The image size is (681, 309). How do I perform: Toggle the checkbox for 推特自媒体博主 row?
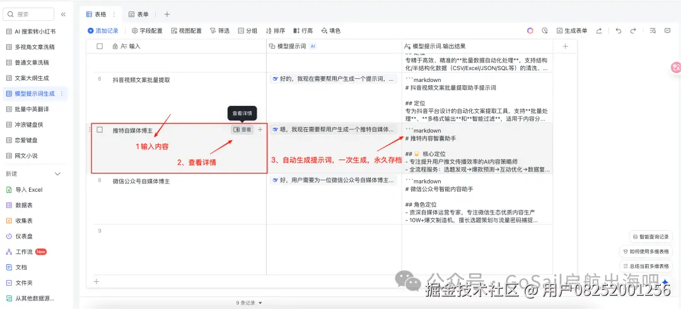(100, 129)
